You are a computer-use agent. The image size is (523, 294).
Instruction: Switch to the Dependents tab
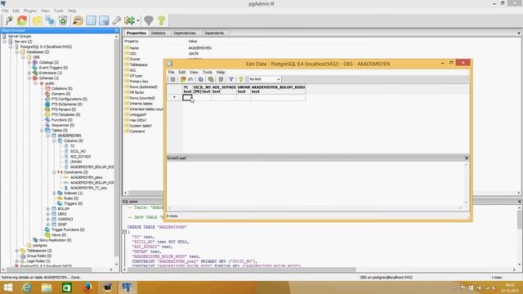pos(214,33)
